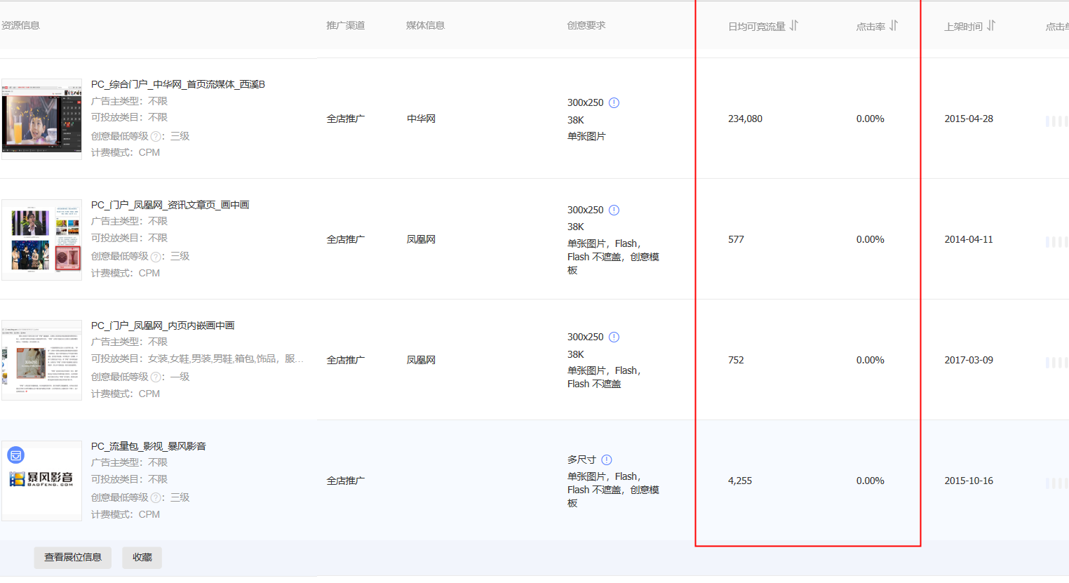Click the 推广渠道 column header
Image resolution: width=1069 pixels, height=583 pixels.
pos(346,25)
